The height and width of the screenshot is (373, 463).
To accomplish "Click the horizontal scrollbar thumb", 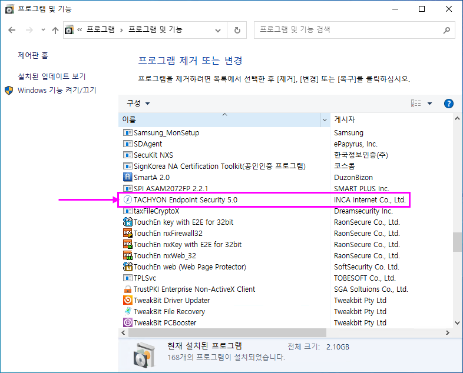I will (227, 332).
